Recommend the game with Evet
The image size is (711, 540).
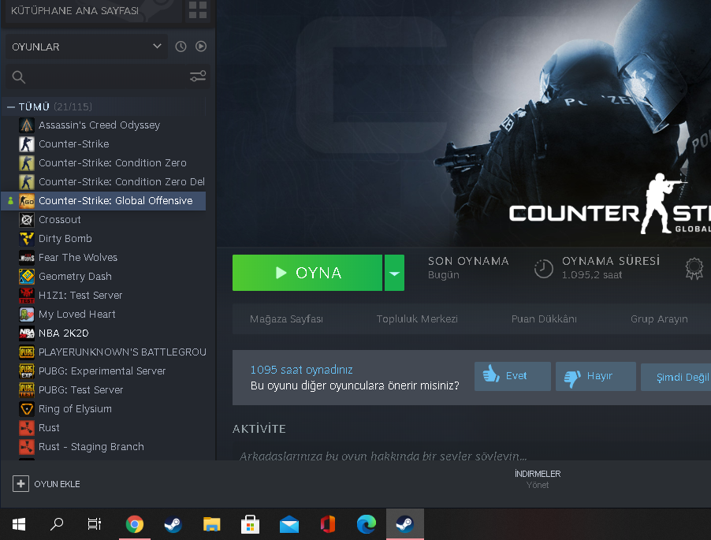coord(512,376)
